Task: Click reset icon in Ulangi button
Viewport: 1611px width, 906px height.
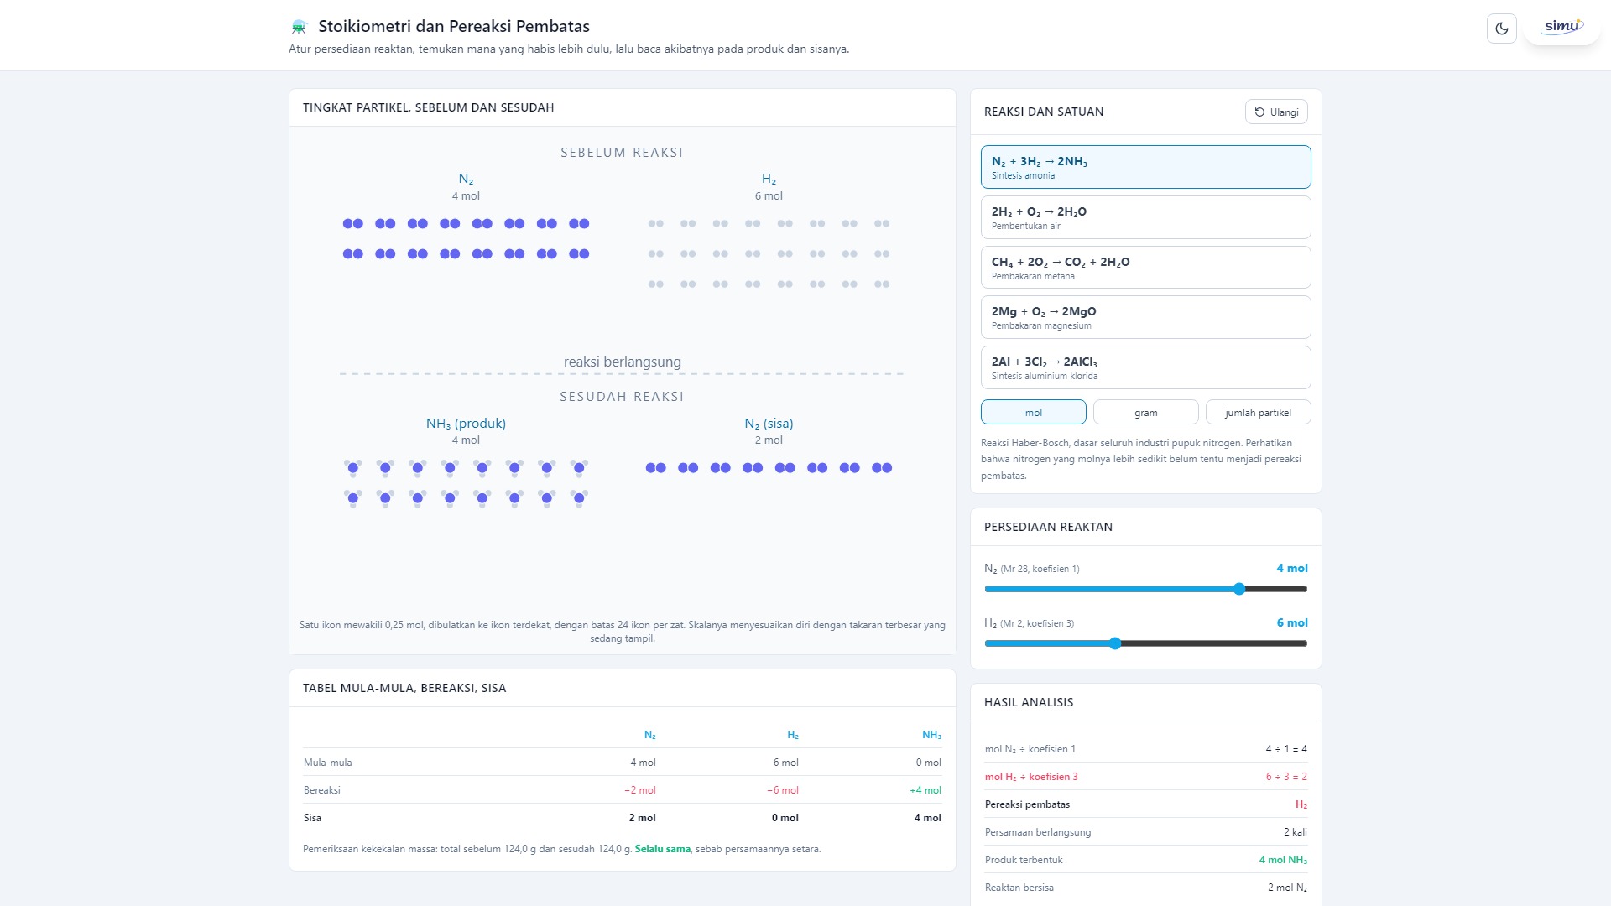Action: pos(1259,112)
